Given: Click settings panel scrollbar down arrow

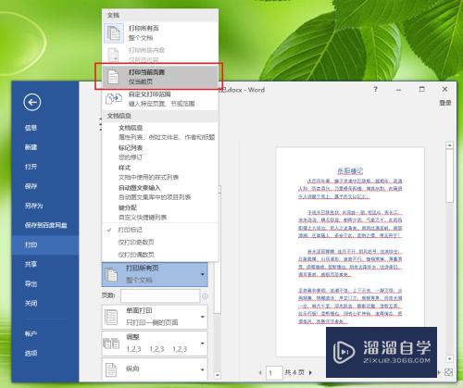Looking at the screenshot, I should 218,375.
